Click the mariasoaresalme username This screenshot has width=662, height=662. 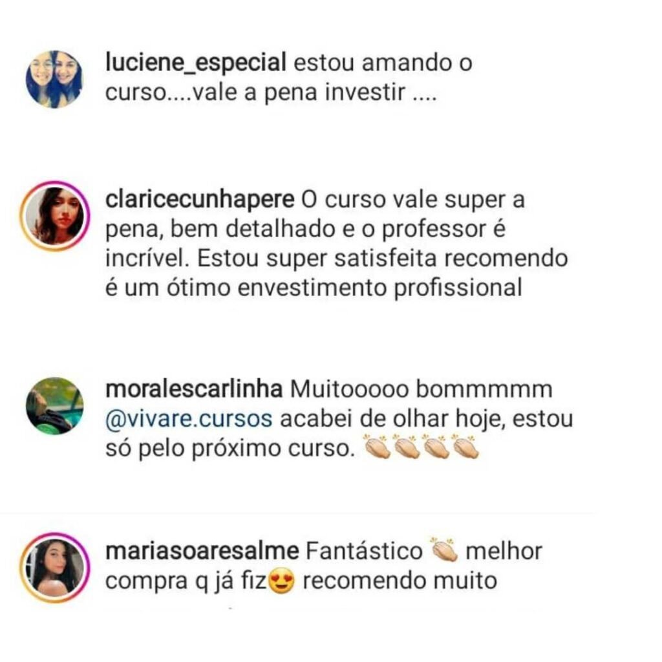[202, 551]
